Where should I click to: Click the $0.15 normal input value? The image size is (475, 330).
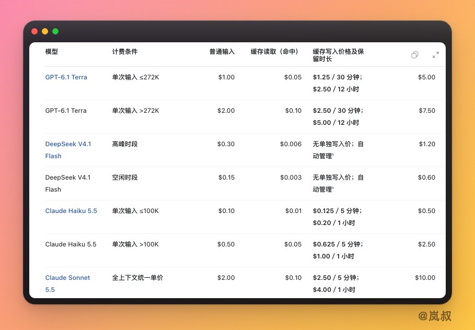[x=226, y=178]
